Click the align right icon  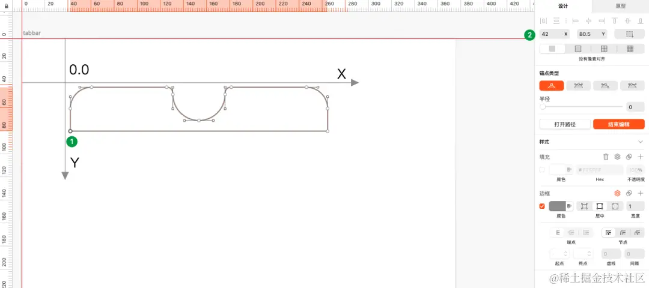(x=602, y=20)
